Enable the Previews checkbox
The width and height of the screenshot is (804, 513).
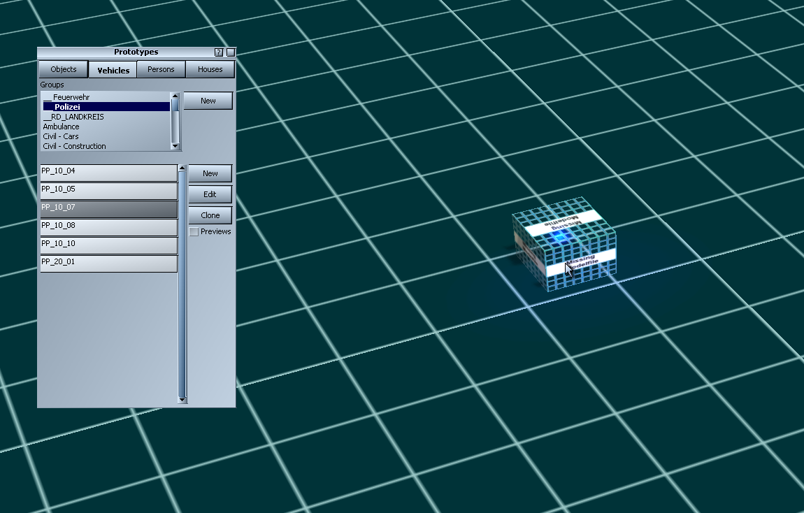(x=194, y=232)
